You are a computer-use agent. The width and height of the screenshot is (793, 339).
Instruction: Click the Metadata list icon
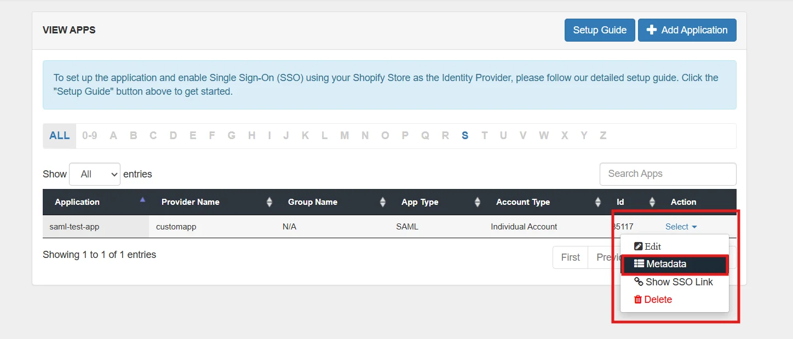[x=639, y=263]
